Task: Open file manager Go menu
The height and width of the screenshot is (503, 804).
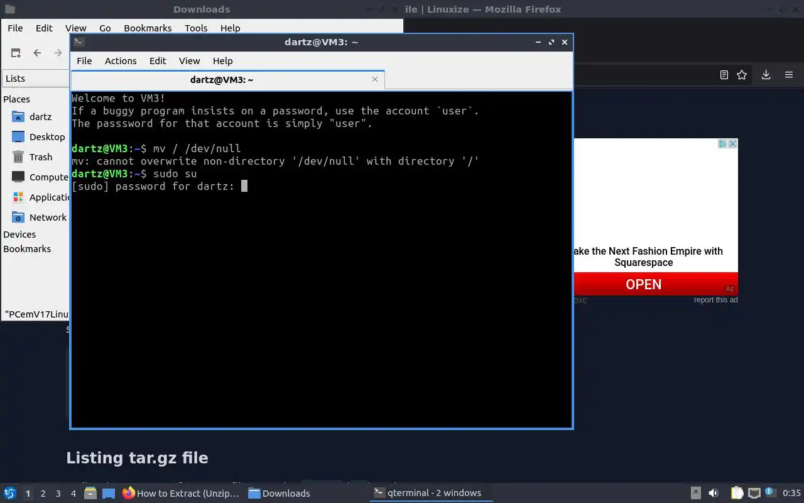Action: (105, 28)
